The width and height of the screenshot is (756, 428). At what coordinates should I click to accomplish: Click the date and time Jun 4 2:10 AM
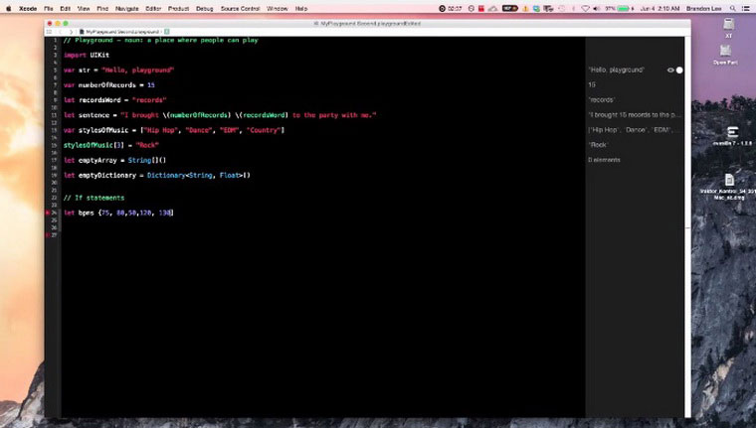click(x=661, y=9)
